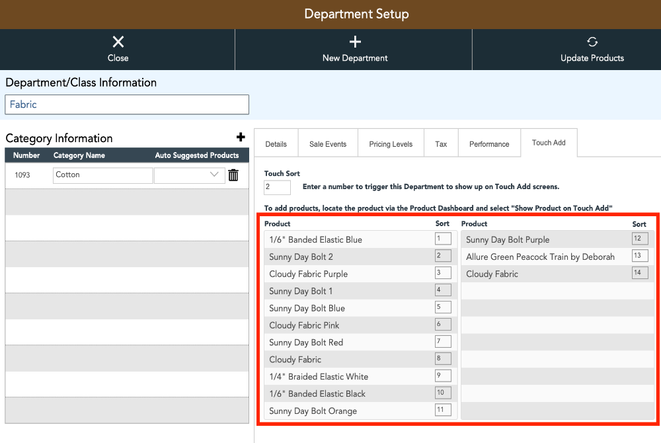The height and width of the screenshot is (443, 661).
Task: Open the Details tab
Action: coord(276,143)
